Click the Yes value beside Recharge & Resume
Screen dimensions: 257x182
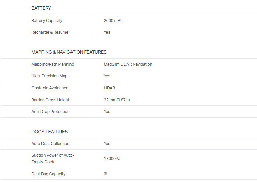coord(107,32)
